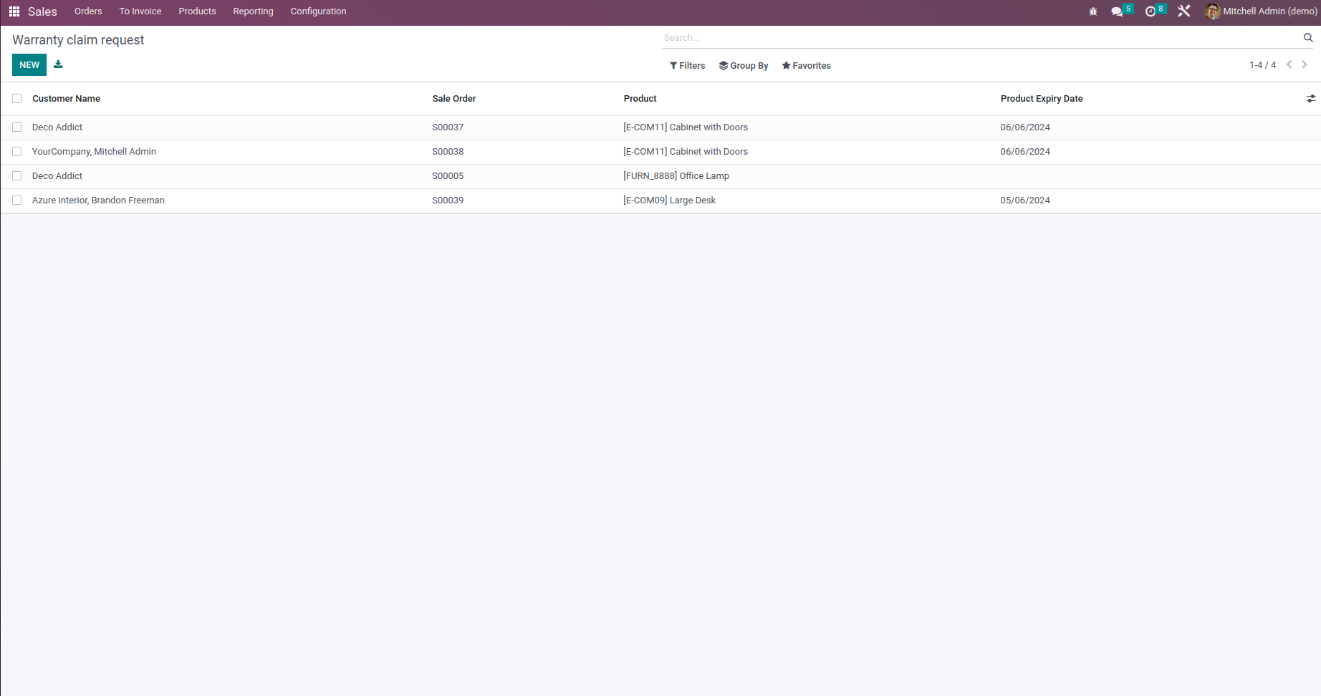Check the box for order S00037
The image size is (1321, 696).
click(17, 127)
